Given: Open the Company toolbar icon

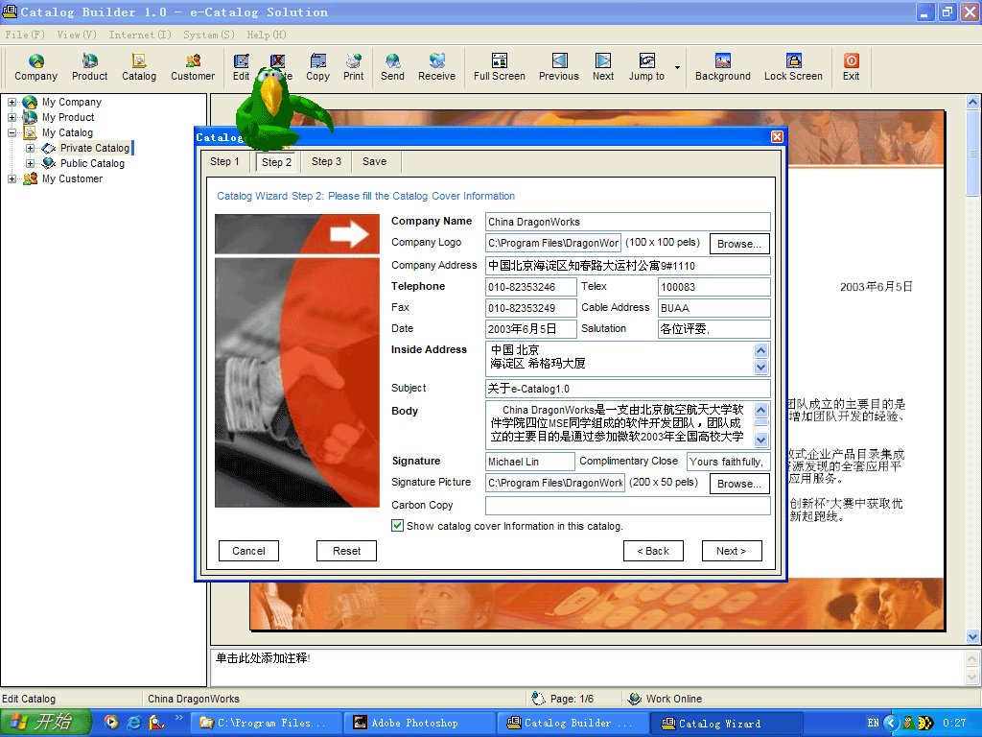Looking at the screenshot, I should pos(35,68).
